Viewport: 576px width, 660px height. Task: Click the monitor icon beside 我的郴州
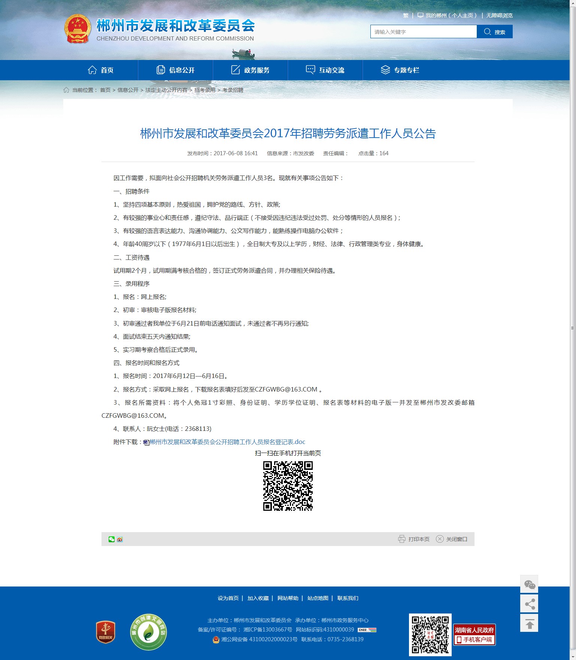click(420, 15)
